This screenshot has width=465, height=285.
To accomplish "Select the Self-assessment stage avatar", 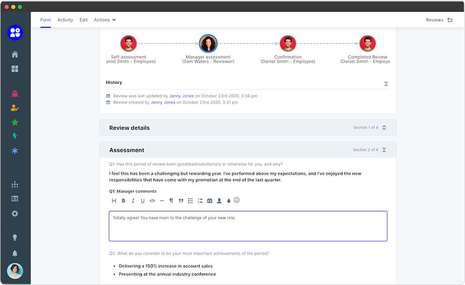I will pyautogui.click(x=129, y=43).
